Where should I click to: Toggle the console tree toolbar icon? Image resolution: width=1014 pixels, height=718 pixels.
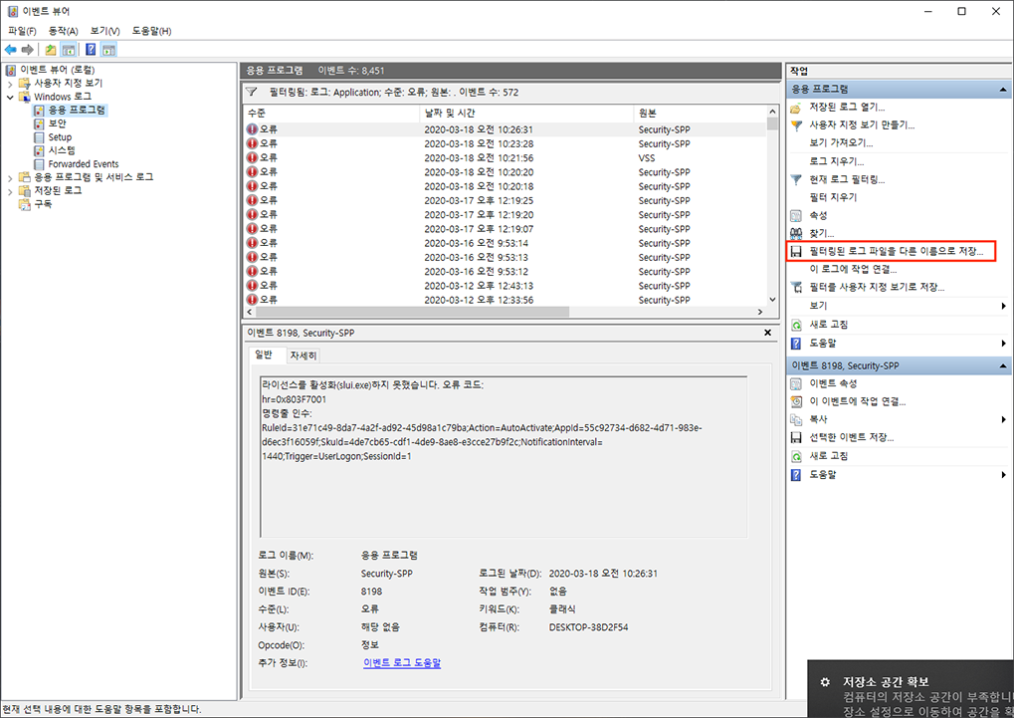point(68,50)
